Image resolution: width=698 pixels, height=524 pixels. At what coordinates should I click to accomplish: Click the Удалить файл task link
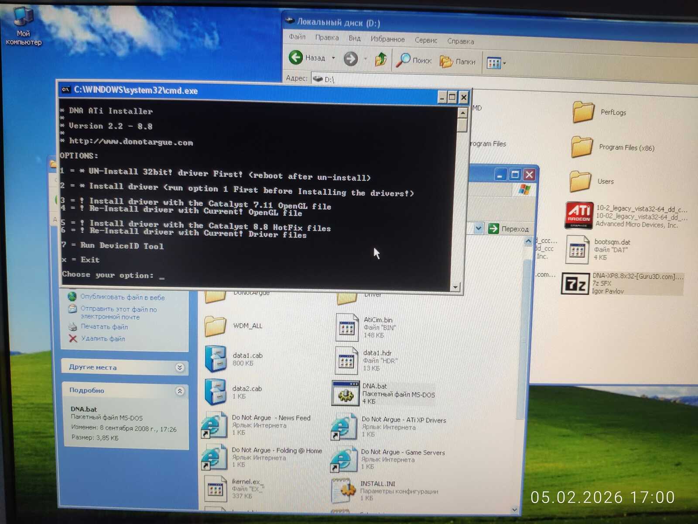pos(103,338)
